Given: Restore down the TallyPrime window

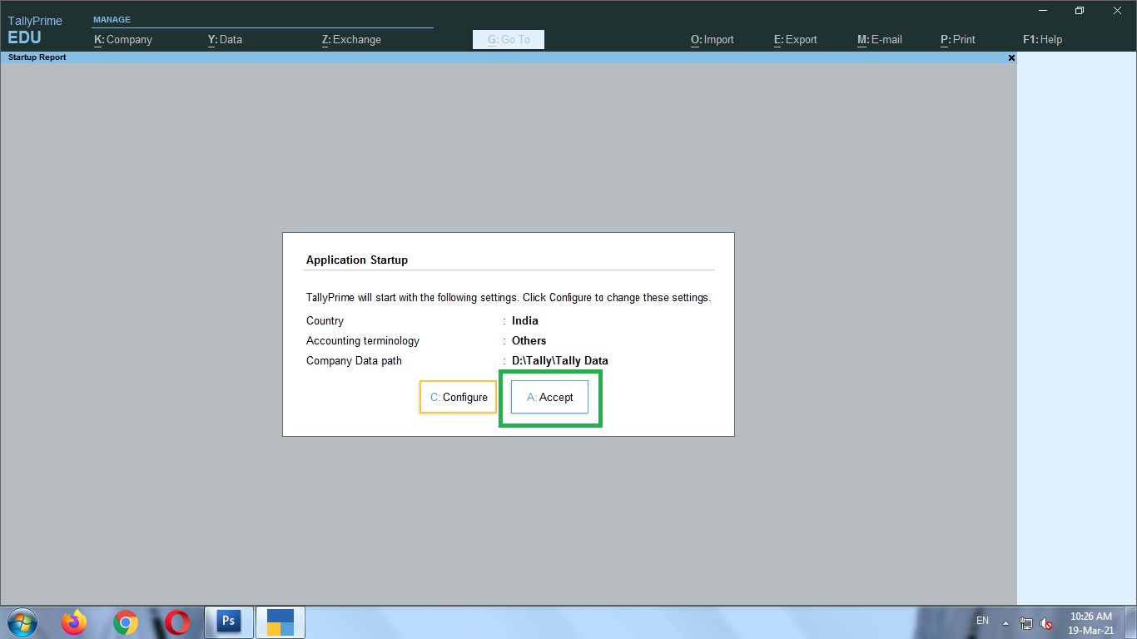Looking at the screenshot, I should coord(1080,11).
